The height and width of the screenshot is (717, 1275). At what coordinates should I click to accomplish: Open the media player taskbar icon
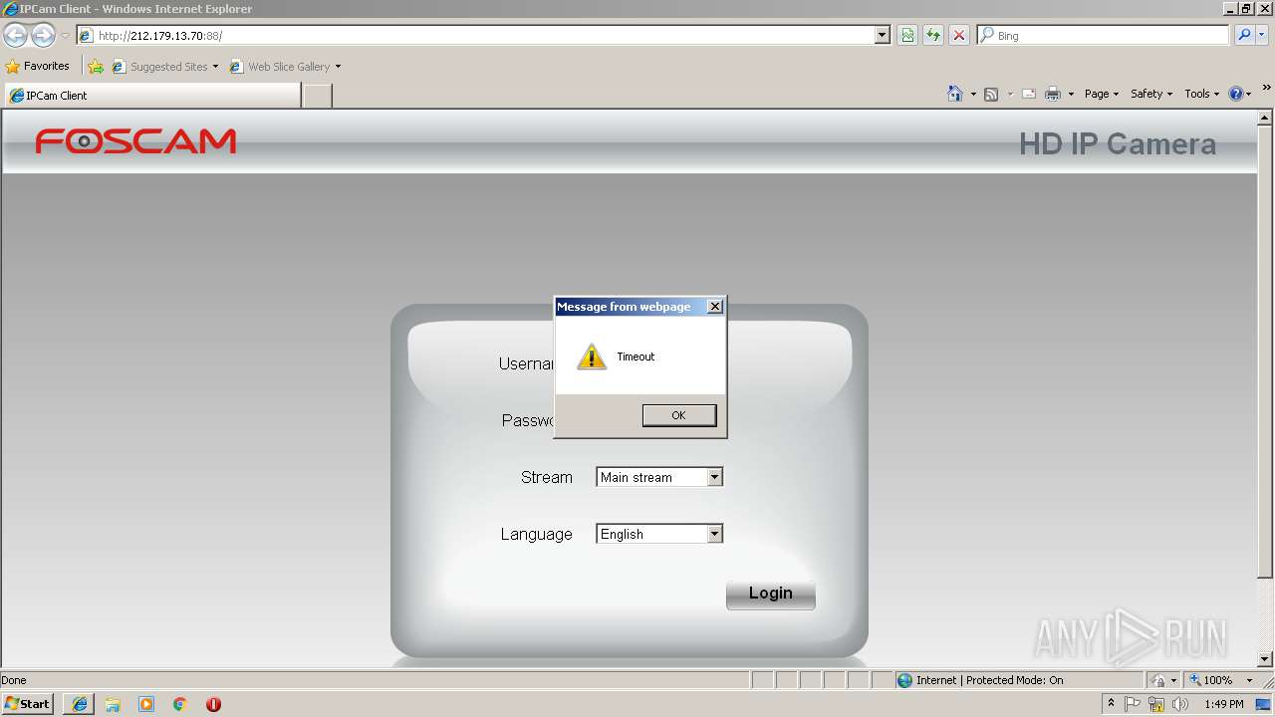tap(146, 704)
